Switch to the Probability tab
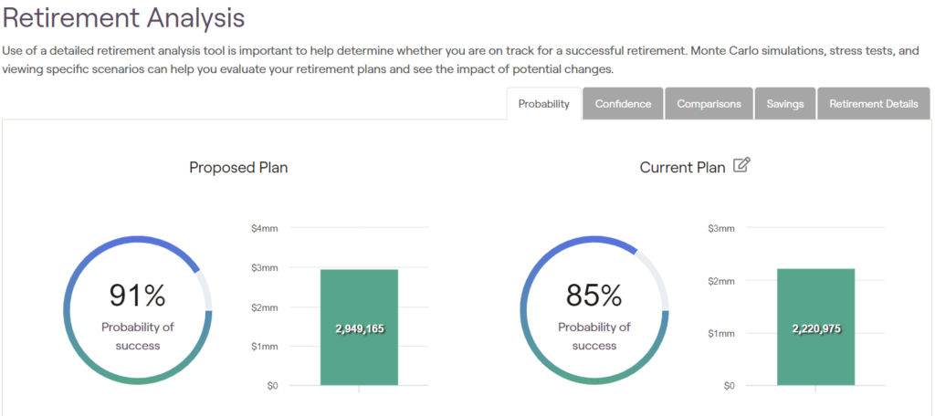 (x=544, y=104)
